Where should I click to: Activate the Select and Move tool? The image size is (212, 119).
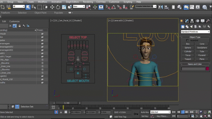point(52,7)
